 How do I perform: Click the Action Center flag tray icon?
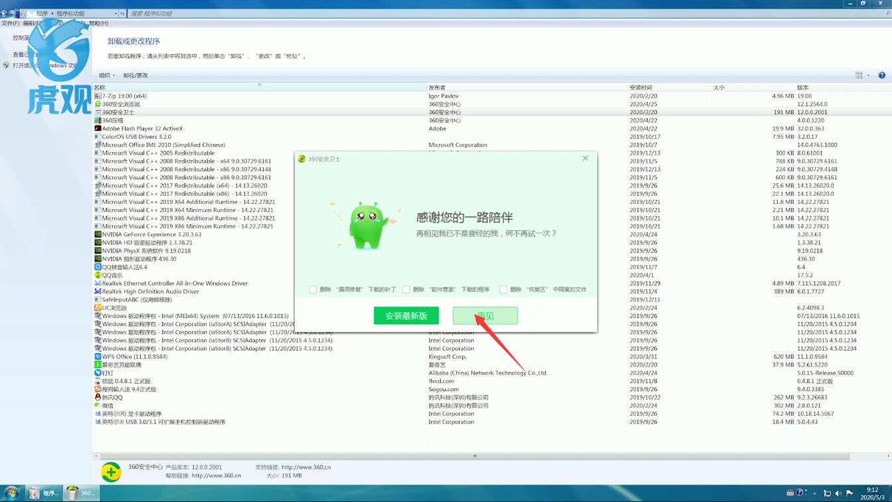point(849,493)
